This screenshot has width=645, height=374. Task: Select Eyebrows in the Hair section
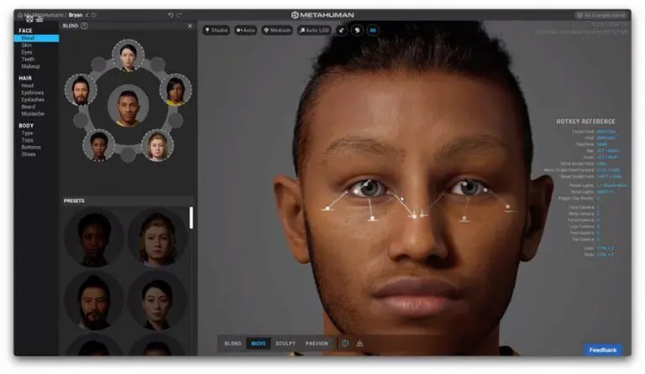tap(34, 93)
